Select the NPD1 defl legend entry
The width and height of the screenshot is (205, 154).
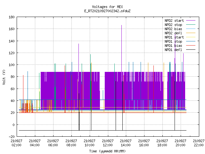(x=180, y=50)
